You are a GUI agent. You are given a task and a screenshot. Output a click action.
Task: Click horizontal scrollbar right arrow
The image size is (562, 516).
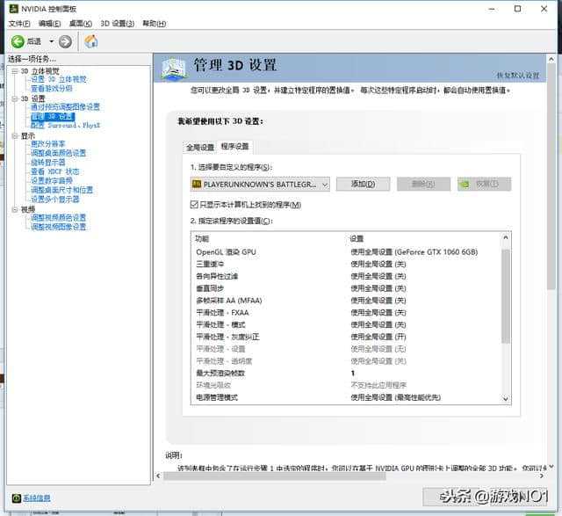click(x=542, y=476)
